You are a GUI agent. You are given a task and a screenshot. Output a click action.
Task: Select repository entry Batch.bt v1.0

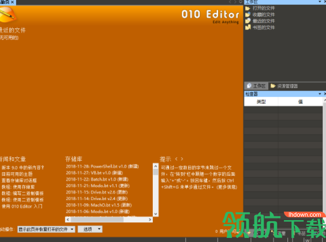97,179
